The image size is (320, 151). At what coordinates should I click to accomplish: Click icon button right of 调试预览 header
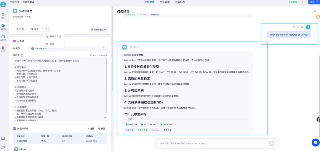point(315,11)
